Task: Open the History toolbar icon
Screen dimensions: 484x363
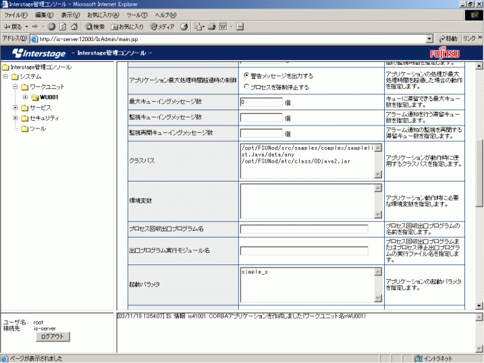Action: pos(184,27)
